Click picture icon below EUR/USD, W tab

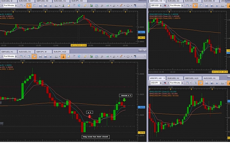click(91, 5)
